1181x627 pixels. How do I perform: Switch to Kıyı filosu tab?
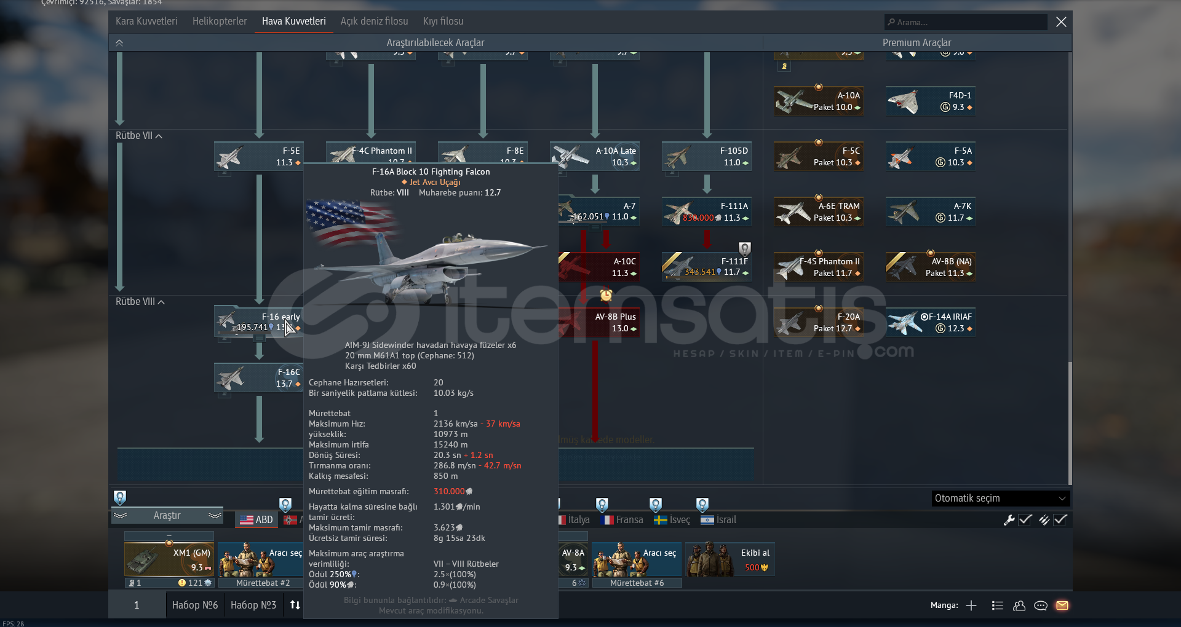pos(443,22)
